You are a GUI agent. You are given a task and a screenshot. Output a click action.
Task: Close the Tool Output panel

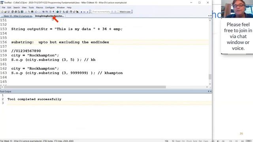[x=211, y=92]
